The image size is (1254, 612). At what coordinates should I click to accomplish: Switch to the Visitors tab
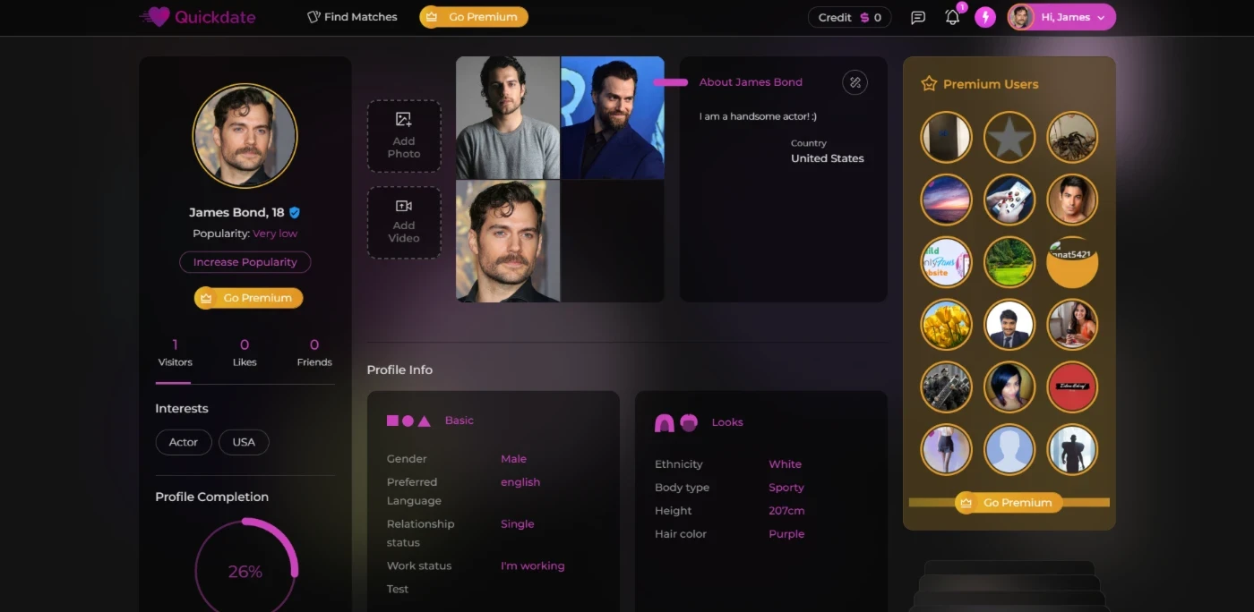click(175, 353)
